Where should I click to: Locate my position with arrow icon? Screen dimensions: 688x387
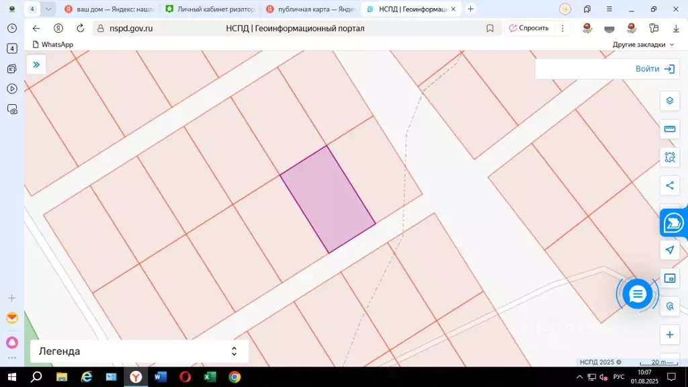point(670,250)
